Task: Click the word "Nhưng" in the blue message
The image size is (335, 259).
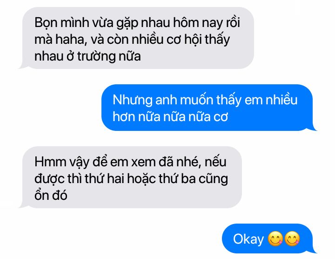Action: 133,101
